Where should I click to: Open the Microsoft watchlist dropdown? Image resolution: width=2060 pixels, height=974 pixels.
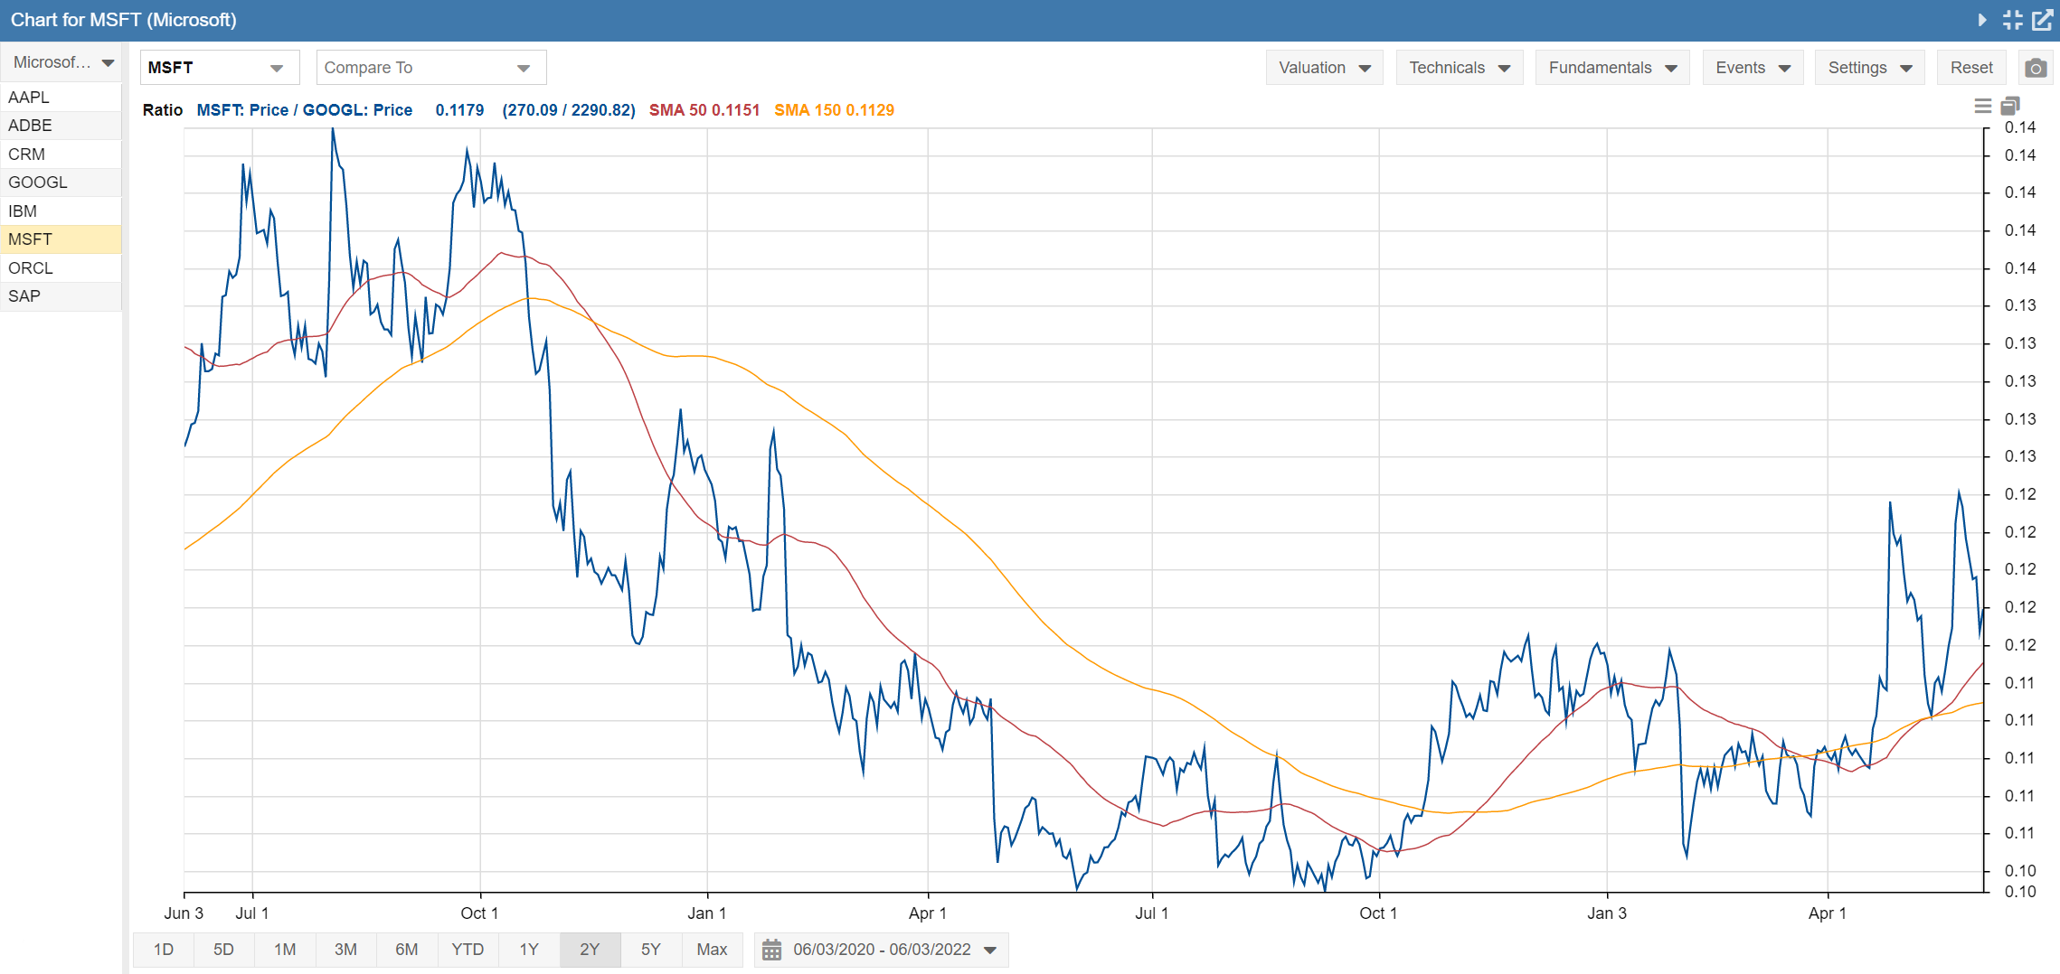(61, 62)
